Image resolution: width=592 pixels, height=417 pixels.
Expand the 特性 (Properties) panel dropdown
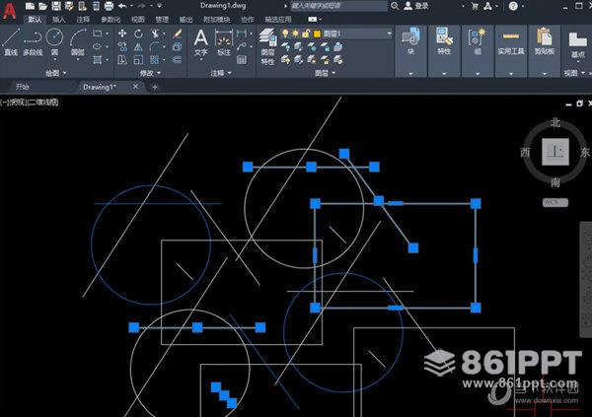tap(444, 74)
